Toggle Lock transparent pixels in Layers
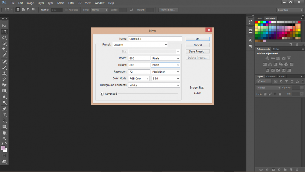The image size is (305, 172). [x=265, y=94]
